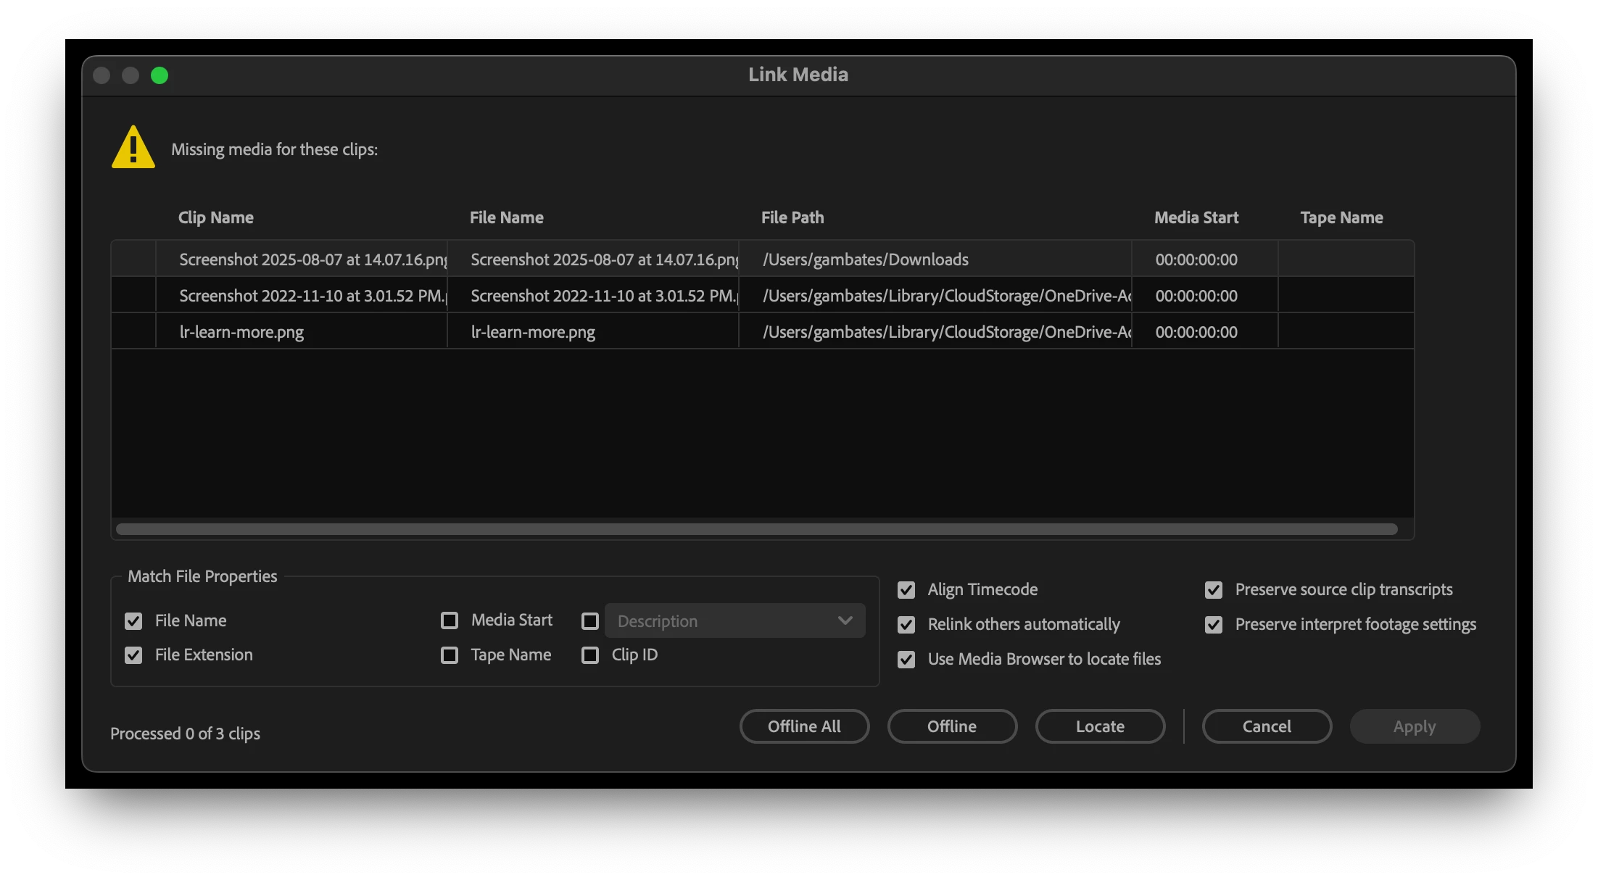This screenshot has width=1598, height=880.
Task: Click the Media Start column header
Action: click(x=1196, y=217)
